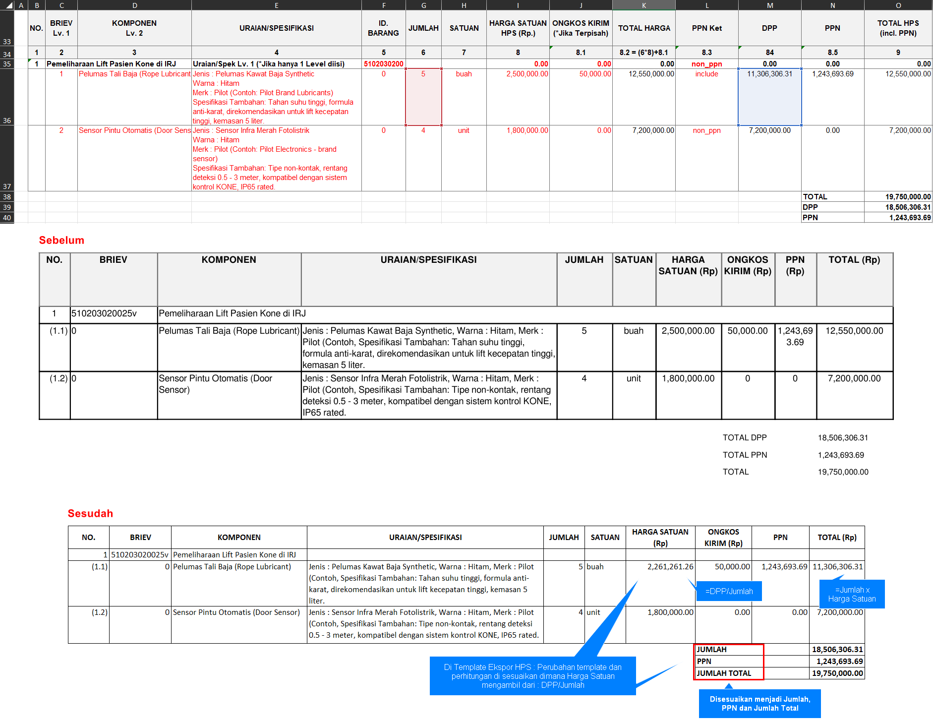The image size is (933, 725).
Task: Select the ID. BARANG cell 5102030200
Action: pos(383,64)
